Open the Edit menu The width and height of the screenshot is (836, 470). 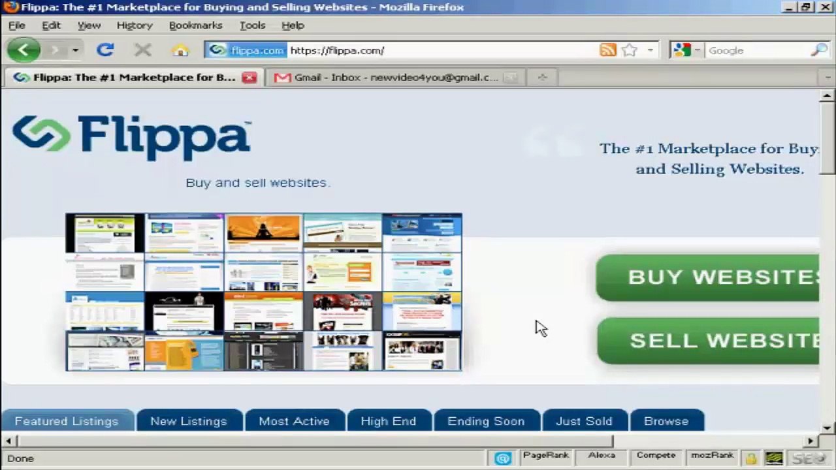(51, 25)
